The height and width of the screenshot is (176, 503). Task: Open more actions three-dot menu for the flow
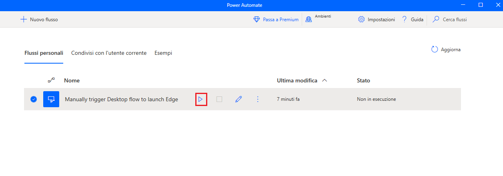258,99
